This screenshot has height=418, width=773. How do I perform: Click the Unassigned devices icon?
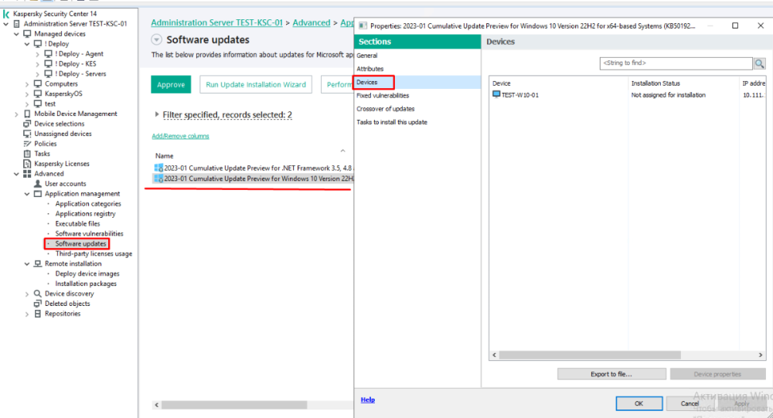coord(27,134)
